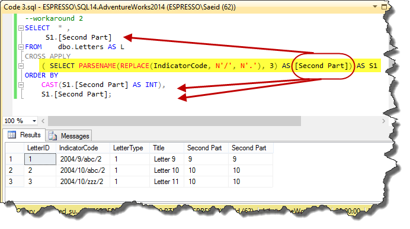Click the --workaround 2 comment line
Image resolution: width=410 pixels, height=229 pixels.
(54, 18)
